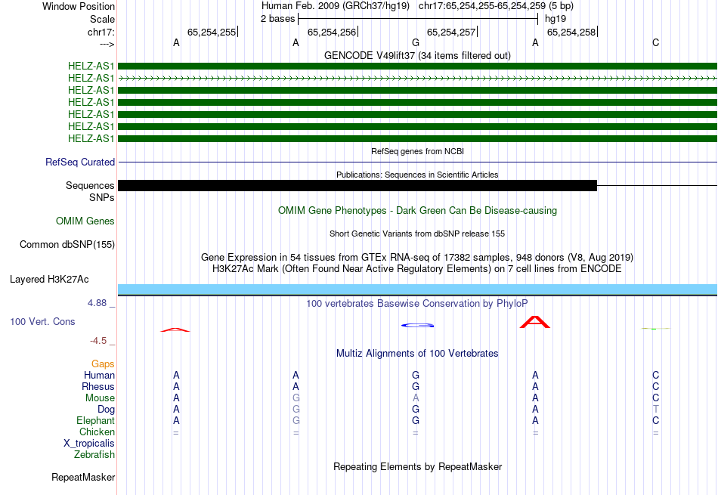
Task: Click position label 65,254,257
Action: pos(451,32)
